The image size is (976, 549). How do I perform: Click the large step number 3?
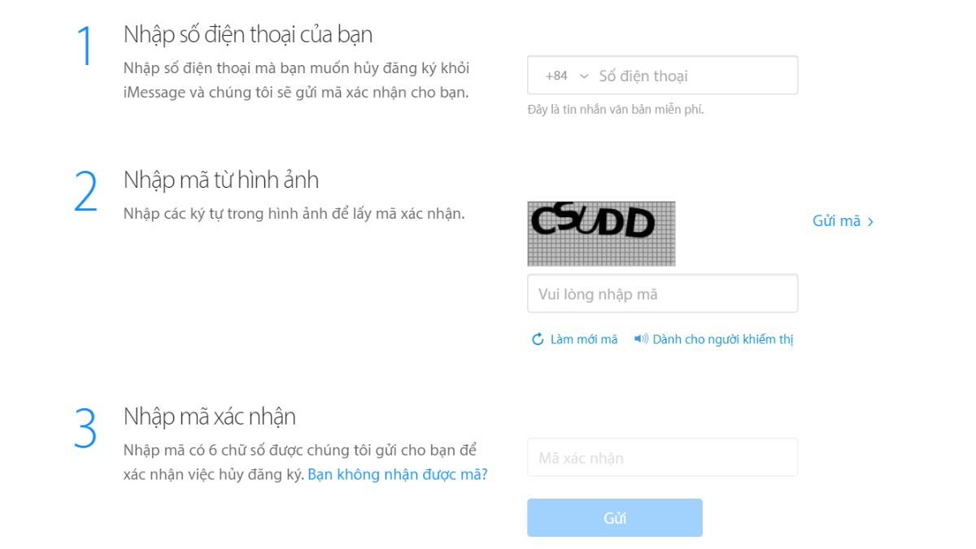85,429
